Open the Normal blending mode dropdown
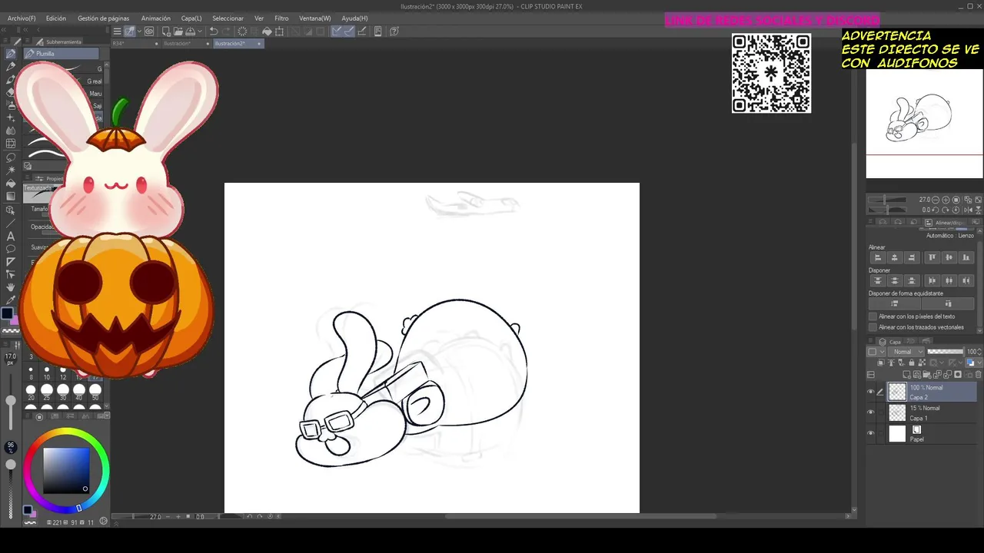The height and width of the screenshot is (553, 984). click(905, 352)
